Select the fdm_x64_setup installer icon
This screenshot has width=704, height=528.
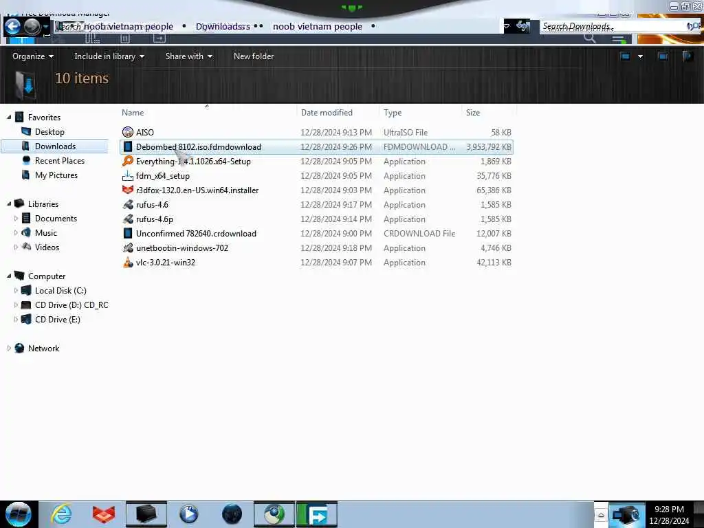coord(128,175)
